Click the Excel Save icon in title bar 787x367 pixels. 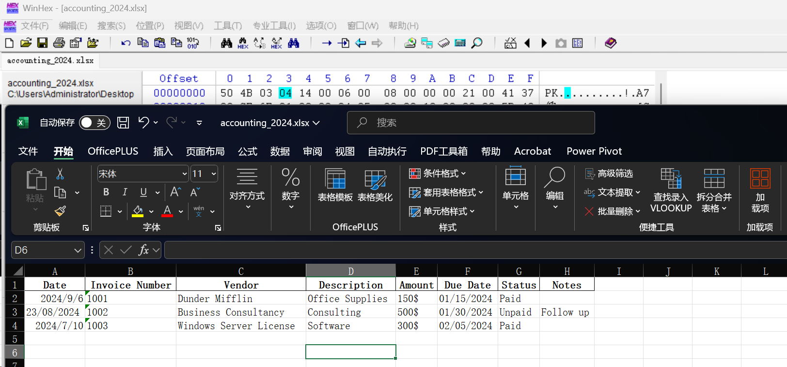tap(123, 123)
